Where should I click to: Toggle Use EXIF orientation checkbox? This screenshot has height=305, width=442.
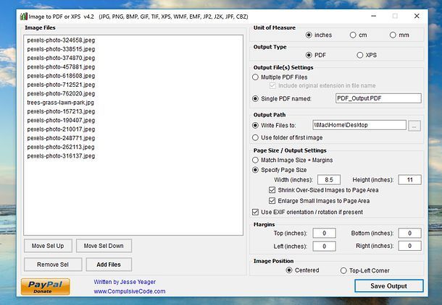click(255, 212)
